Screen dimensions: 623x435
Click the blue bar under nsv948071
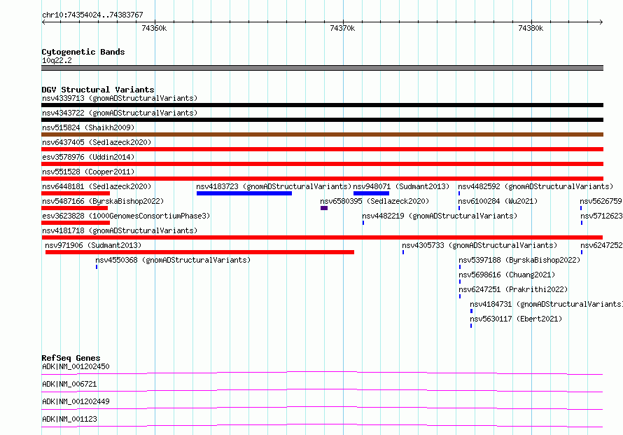pyautogui.click(x=371, y=193)
